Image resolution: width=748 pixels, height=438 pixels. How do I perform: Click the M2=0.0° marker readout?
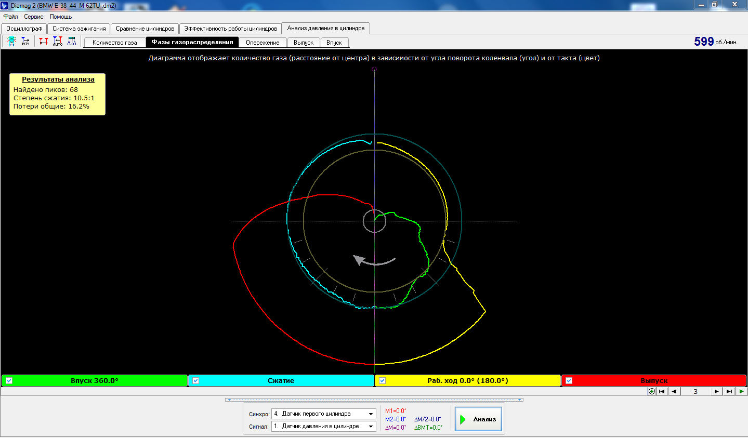[x=396, y=419]
